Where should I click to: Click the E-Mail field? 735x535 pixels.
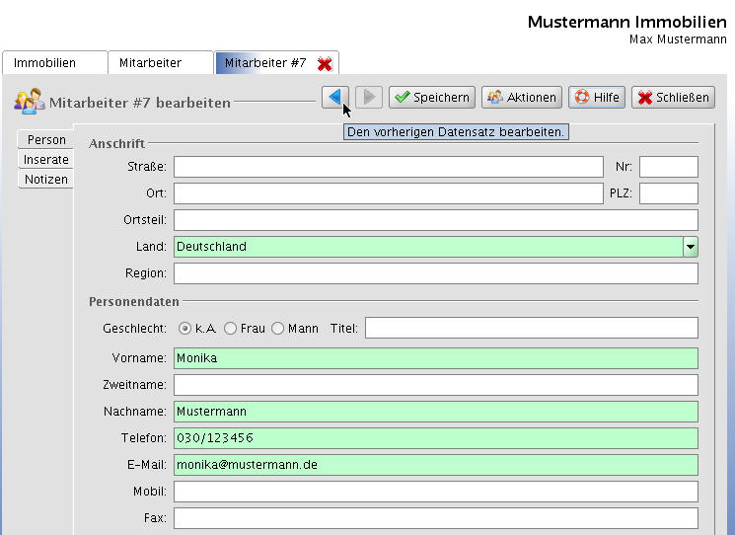pyautogui.click(x=435, y=465)
